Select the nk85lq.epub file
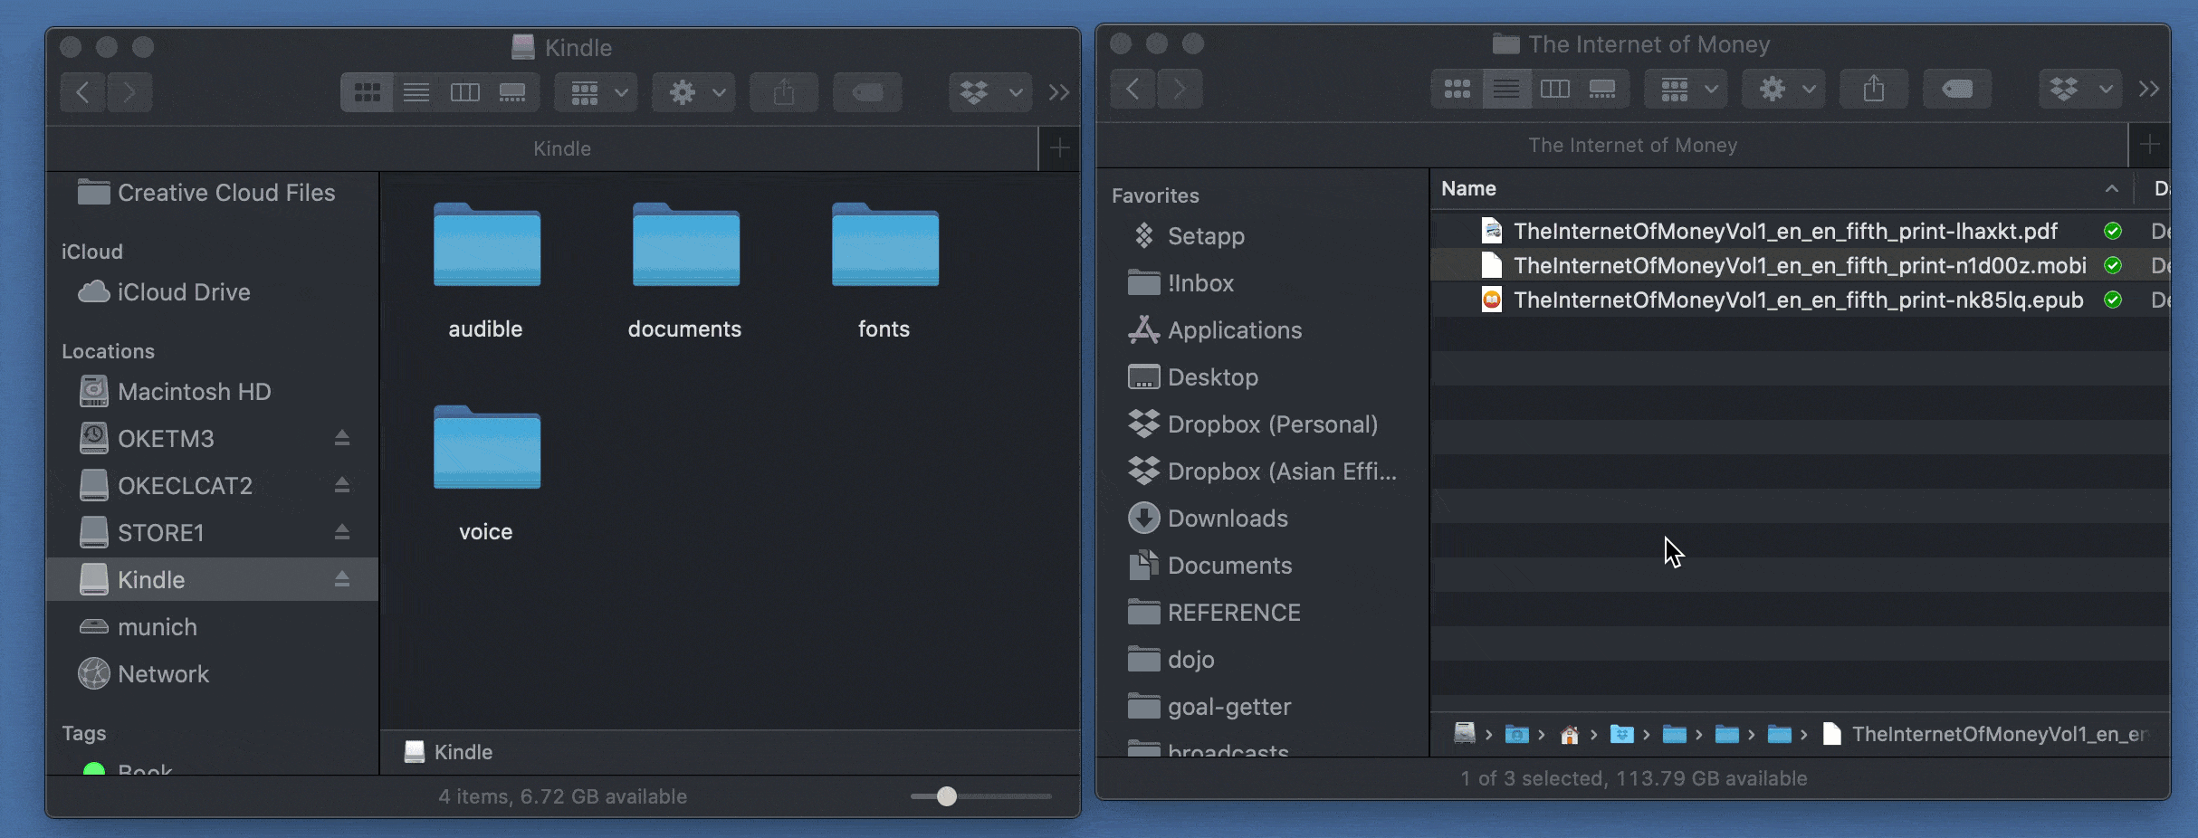 (1800, 300)
